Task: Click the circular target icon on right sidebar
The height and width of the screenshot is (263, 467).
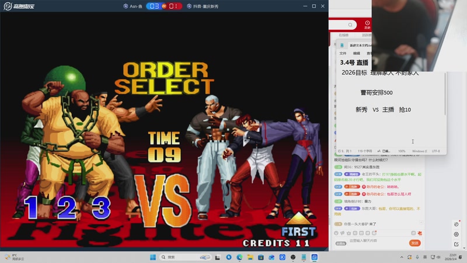Action: coord(456,234)
